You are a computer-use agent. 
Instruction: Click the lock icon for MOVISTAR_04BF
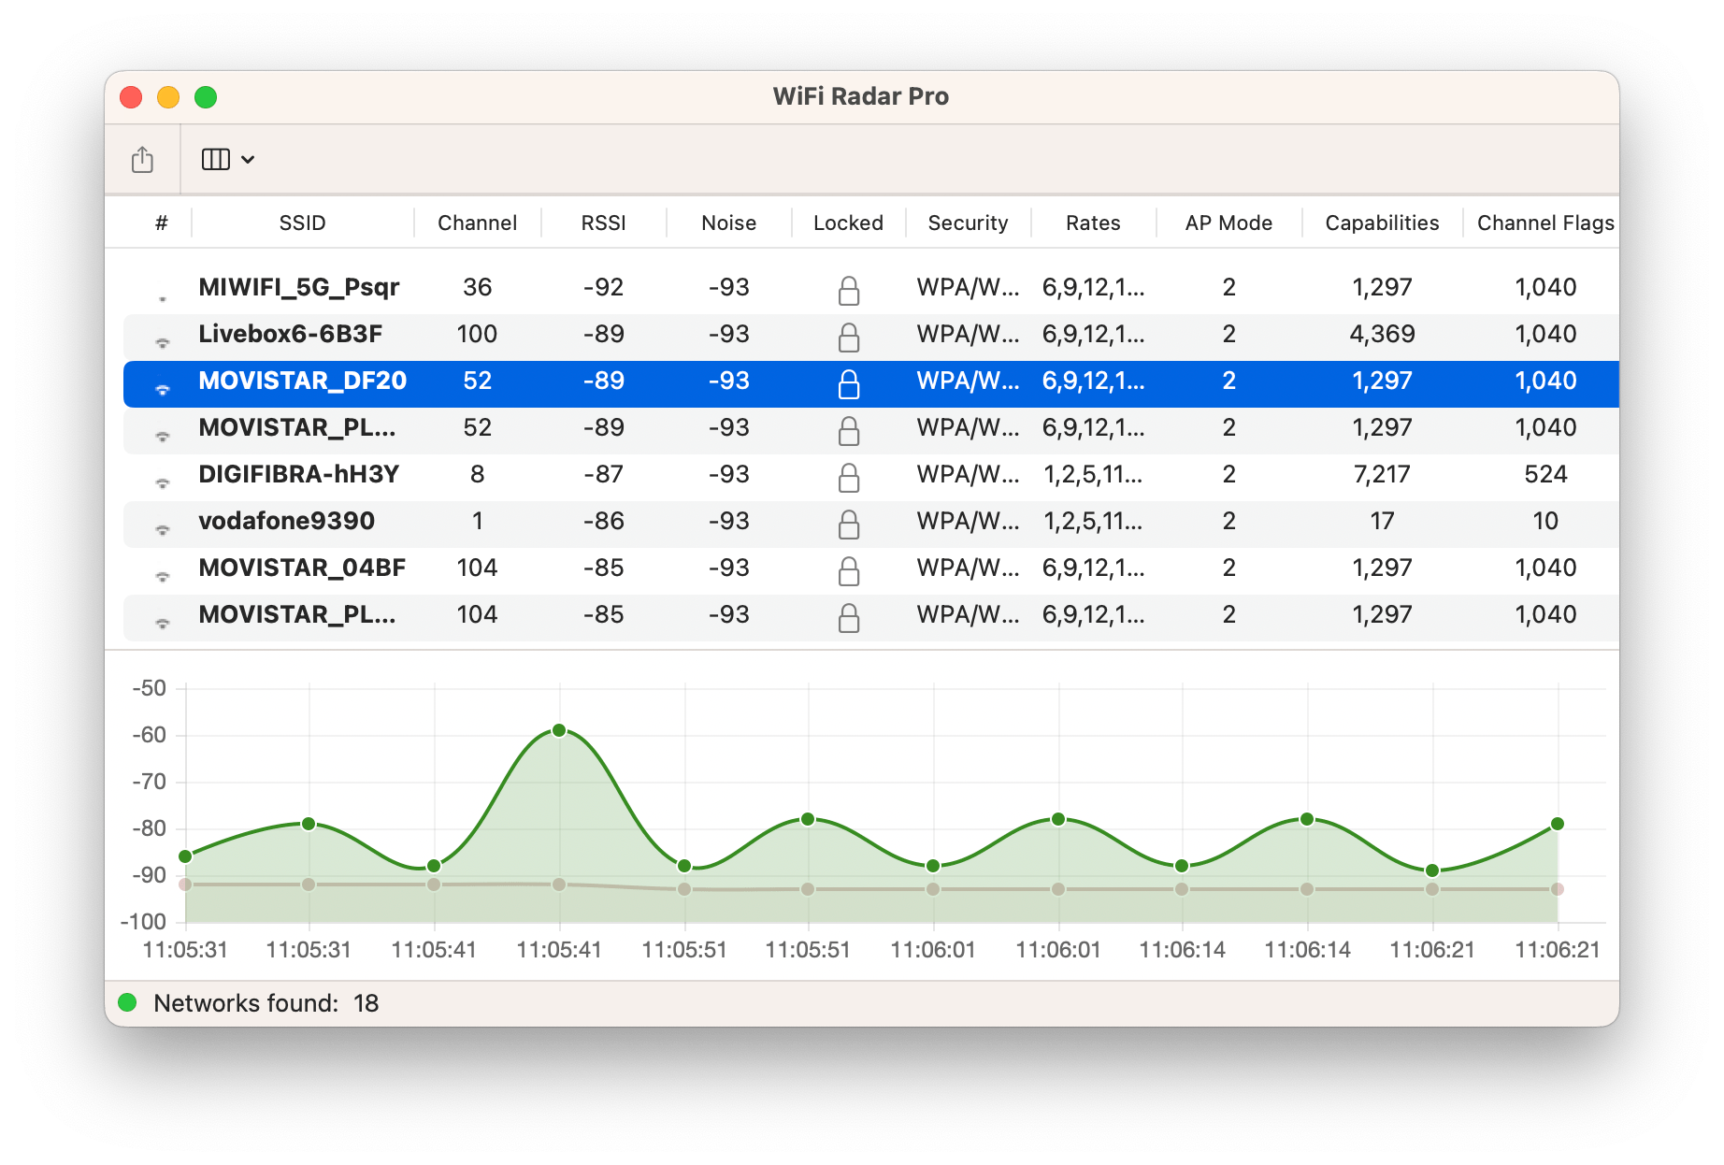[849, 568]
